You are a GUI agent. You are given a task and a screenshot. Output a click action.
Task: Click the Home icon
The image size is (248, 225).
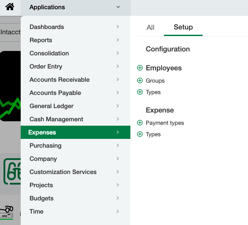10,7
